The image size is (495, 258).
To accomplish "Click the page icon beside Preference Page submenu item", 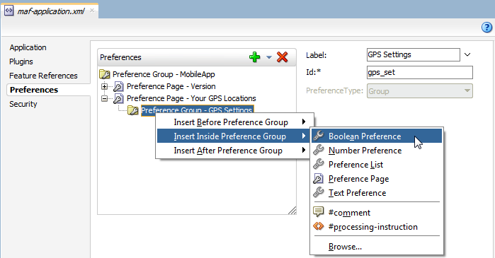I will [318, 179].
